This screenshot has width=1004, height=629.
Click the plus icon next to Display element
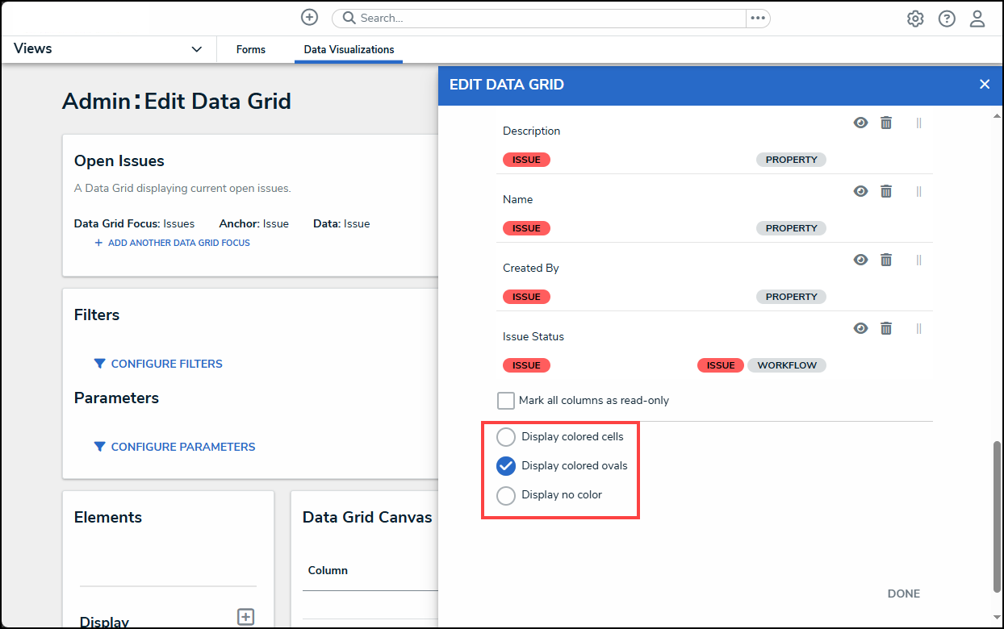(x=246, y=617)
